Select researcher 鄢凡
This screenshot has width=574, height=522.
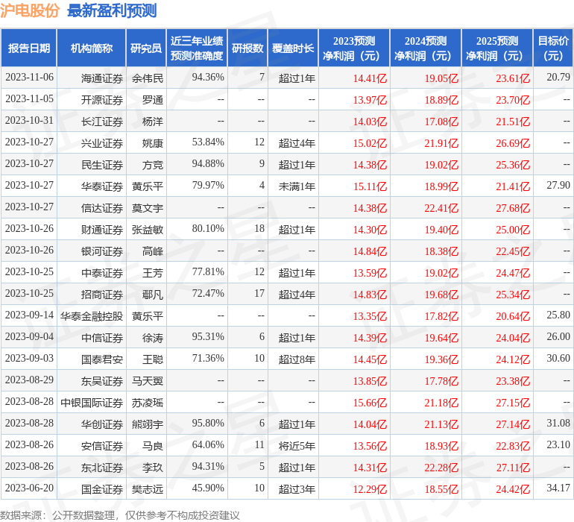click(153, 294)
